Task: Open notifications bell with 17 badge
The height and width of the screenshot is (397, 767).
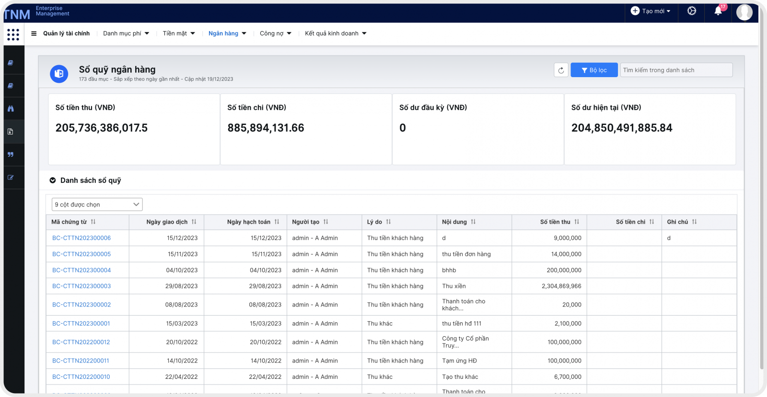Action: 718,11
